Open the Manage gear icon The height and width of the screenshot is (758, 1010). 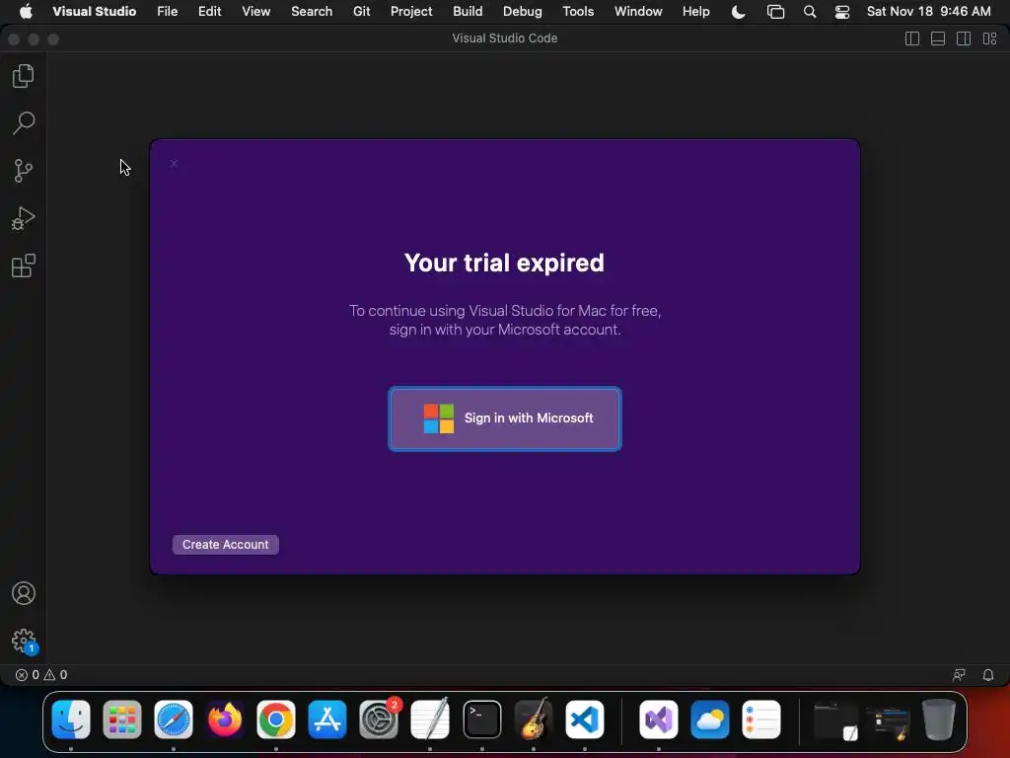click(24, 641)
